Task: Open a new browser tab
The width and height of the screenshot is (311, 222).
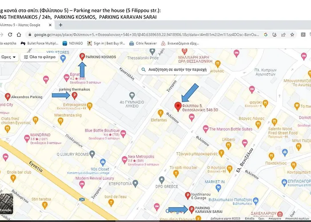Action: point(61,25)
